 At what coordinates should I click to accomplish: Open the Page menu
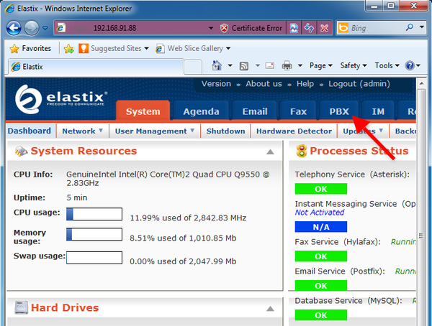(x=320, y=65)
